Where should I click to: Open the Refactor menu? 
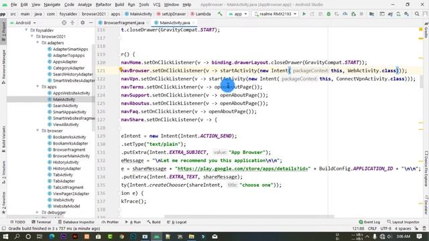103,5
